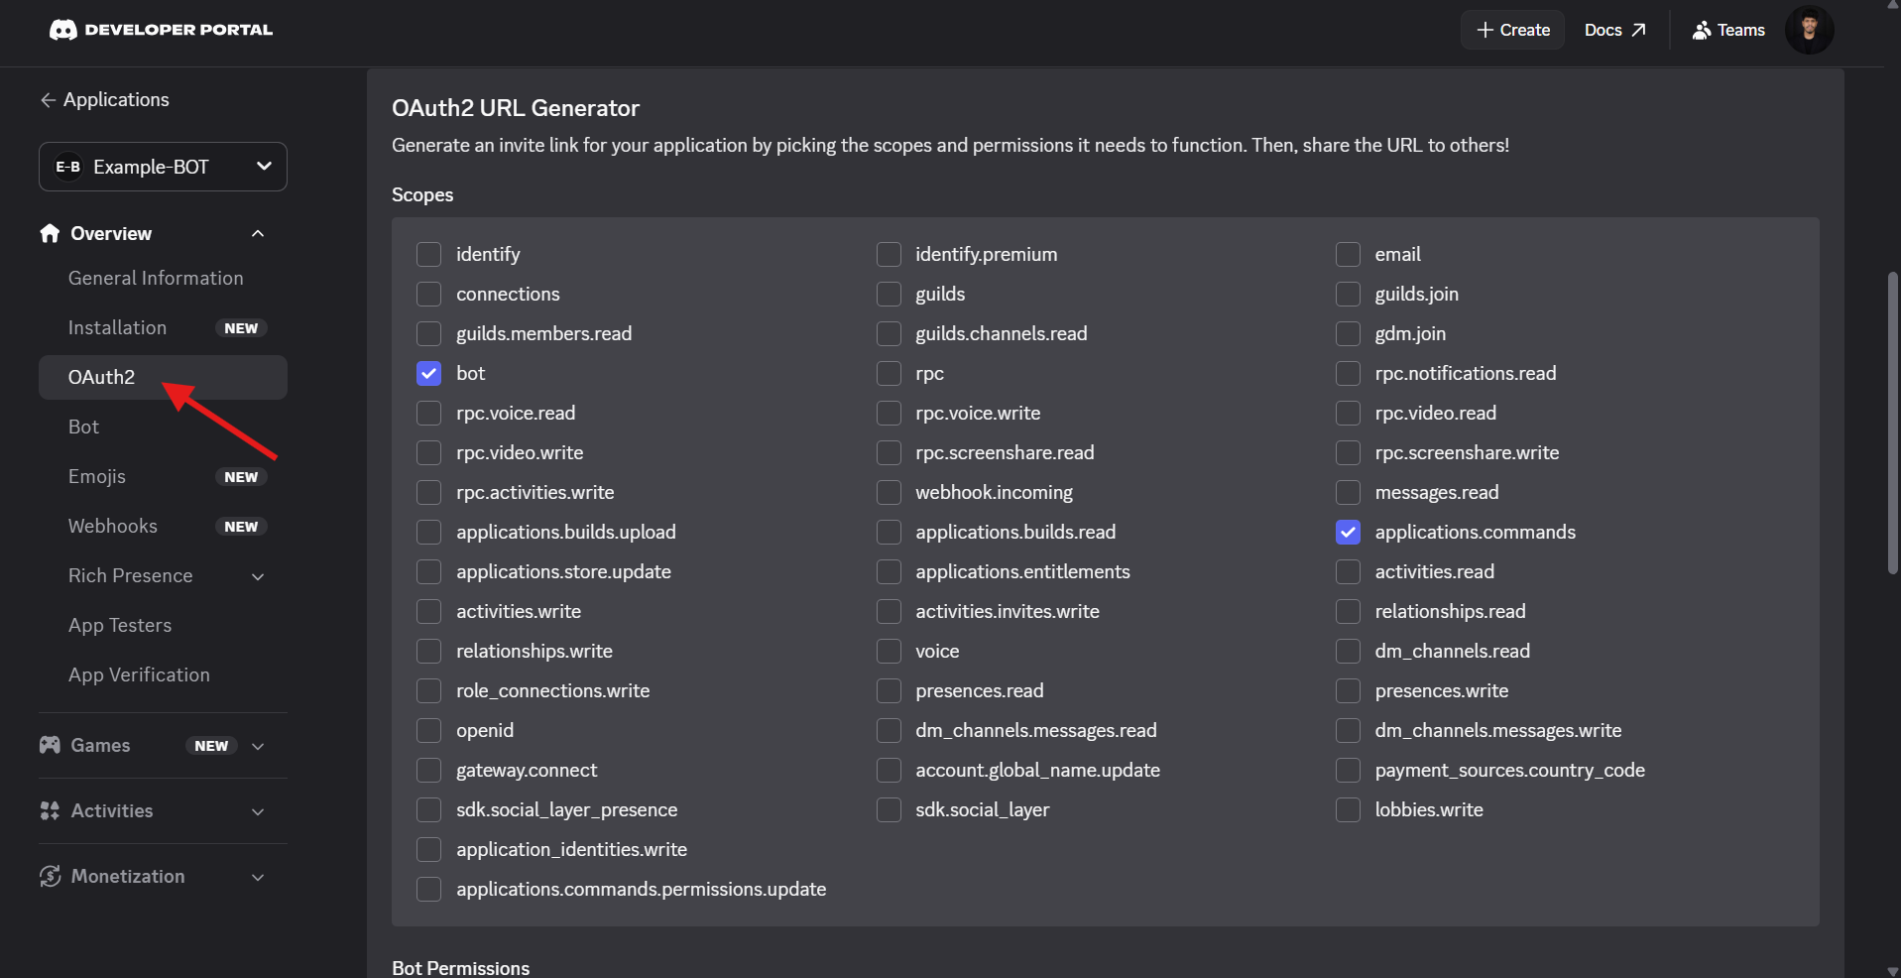Viewport: 1901px width, 978px height.
Task: Tick the messages.read scope checkbox
Action: (1348, 492)
